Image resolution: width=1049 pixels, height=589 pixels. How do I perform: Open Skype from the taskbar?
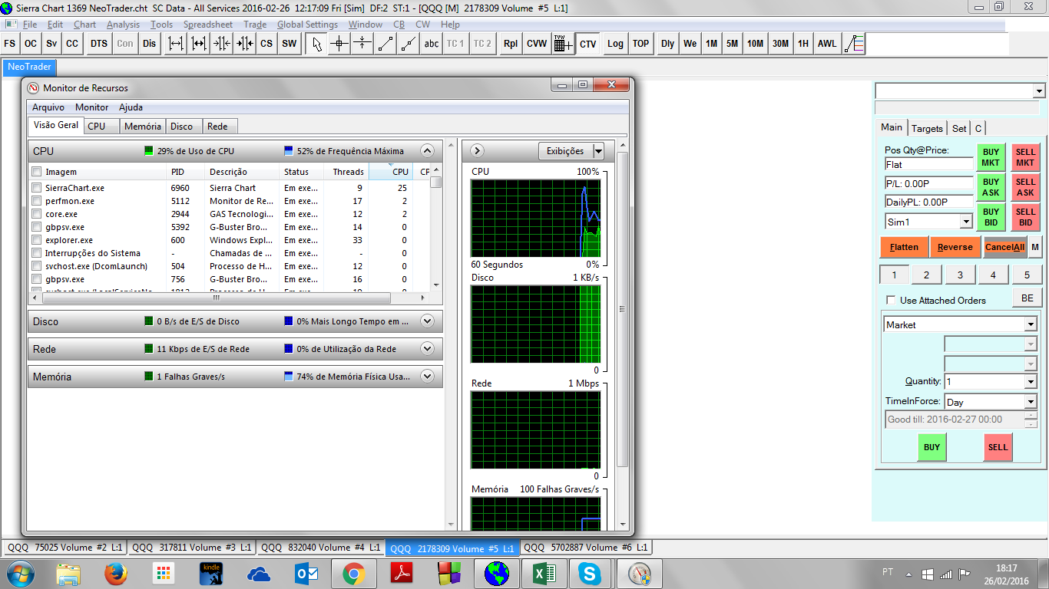pos(591,573)
